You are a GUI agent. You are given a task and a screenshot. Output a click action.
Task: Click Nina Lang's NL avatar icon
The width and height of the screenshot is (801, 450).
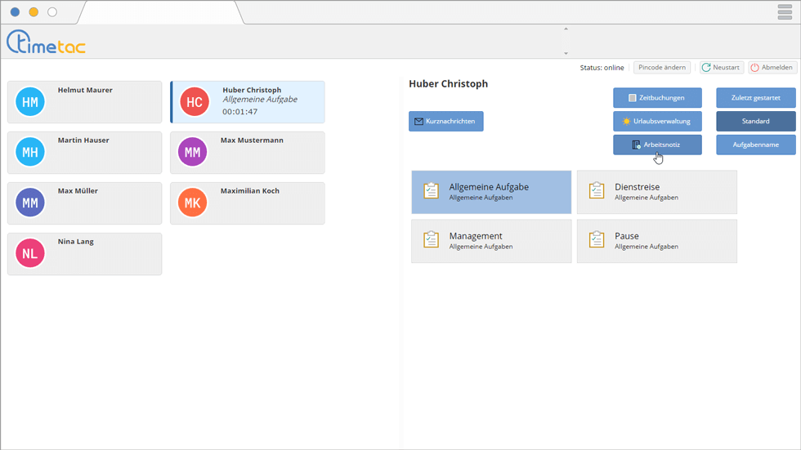30,254
